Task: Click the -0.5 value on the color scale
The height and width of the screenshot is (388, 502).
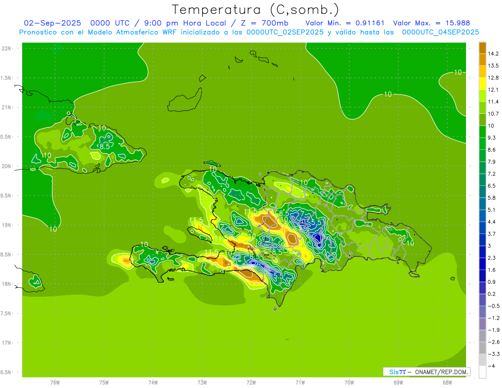Action: click(494, 306)
